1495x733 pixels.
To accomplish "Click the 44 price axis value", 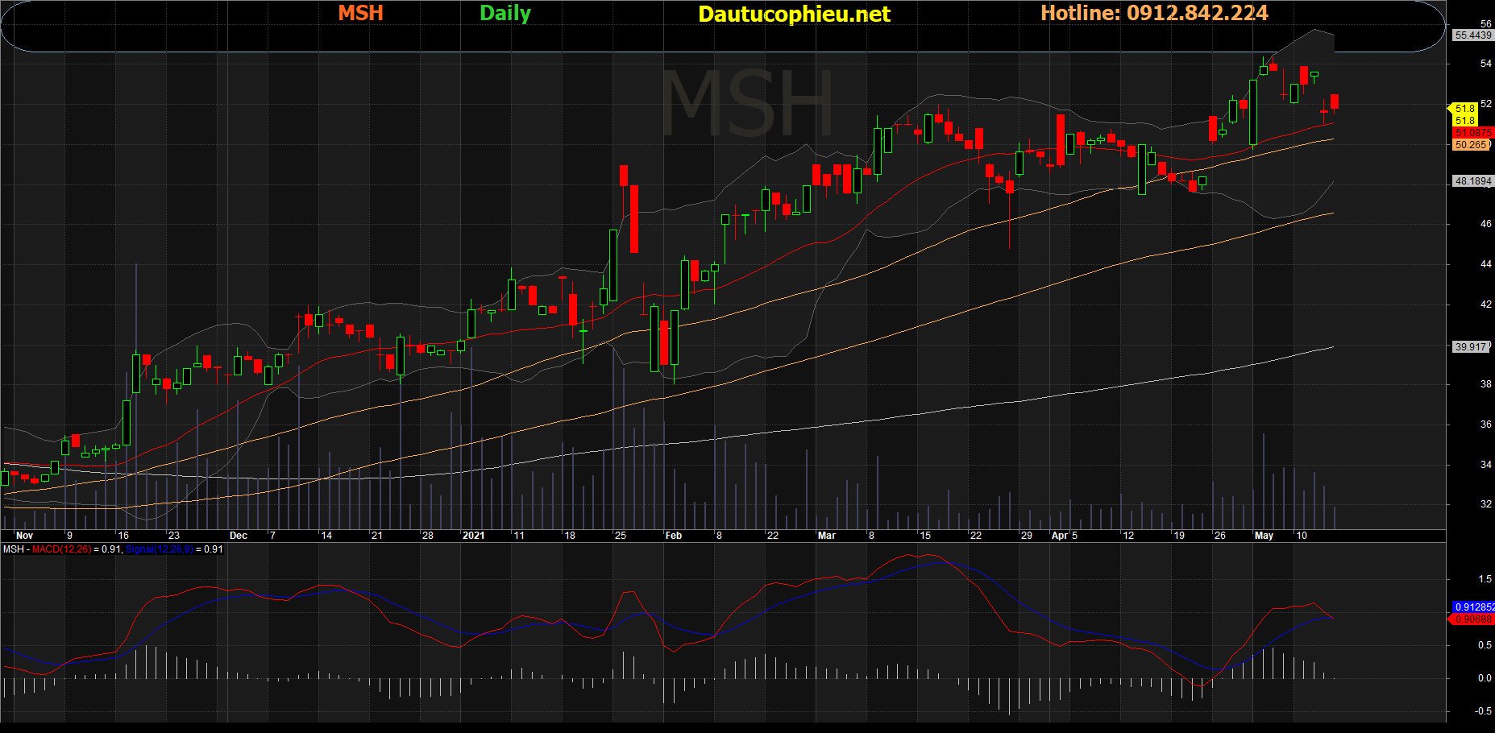I will pyautogui.click(x=1486, y=264).
